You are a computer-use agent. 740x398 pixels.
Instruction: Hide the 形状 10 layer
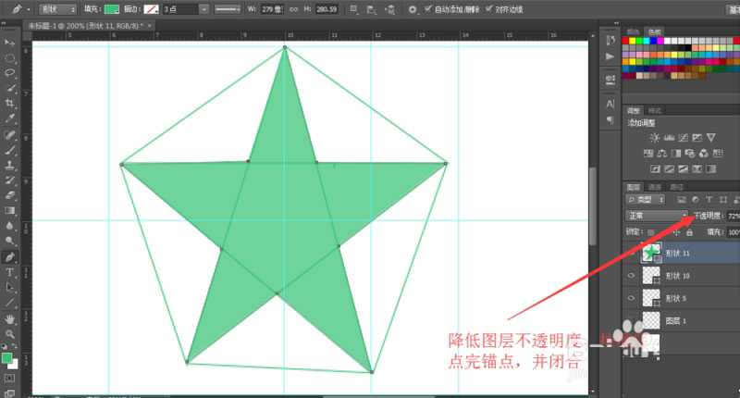pos(631,275)
